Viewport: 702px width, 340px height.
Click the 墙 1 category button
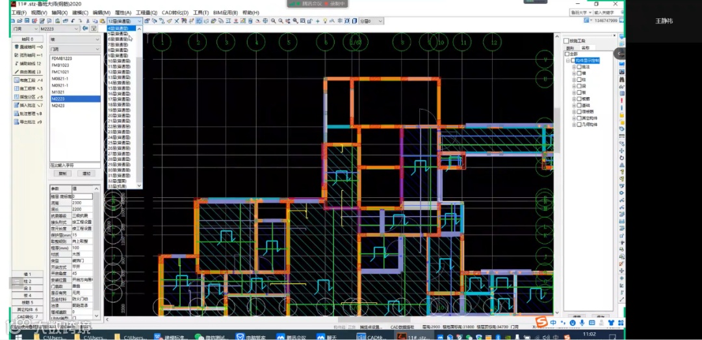click(27, 274)
